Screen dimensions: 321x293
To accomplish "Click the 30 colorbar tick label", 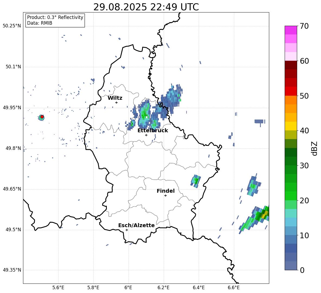I will [304, 166].
